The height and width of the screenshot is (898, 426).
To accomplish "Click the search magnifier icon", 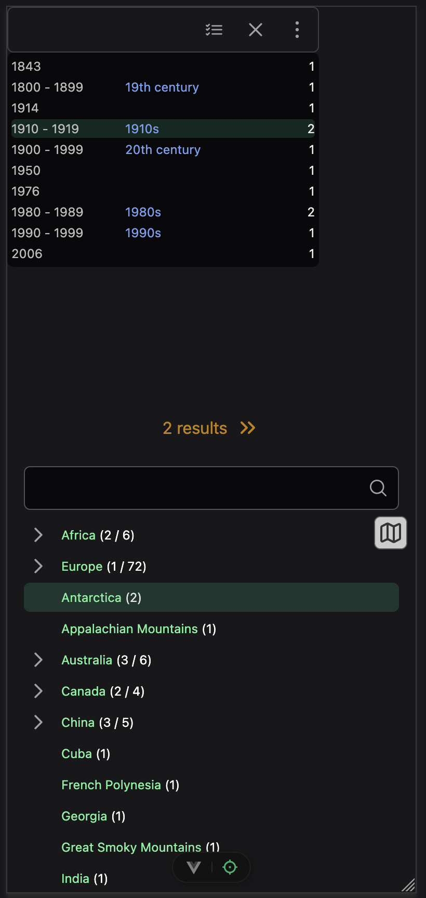I will [x=378, y=488].
